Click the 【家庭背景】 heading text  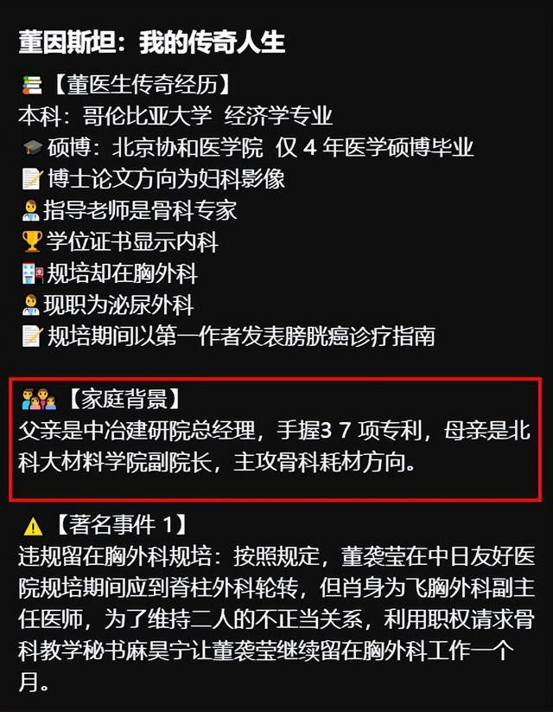coord(124,399)
